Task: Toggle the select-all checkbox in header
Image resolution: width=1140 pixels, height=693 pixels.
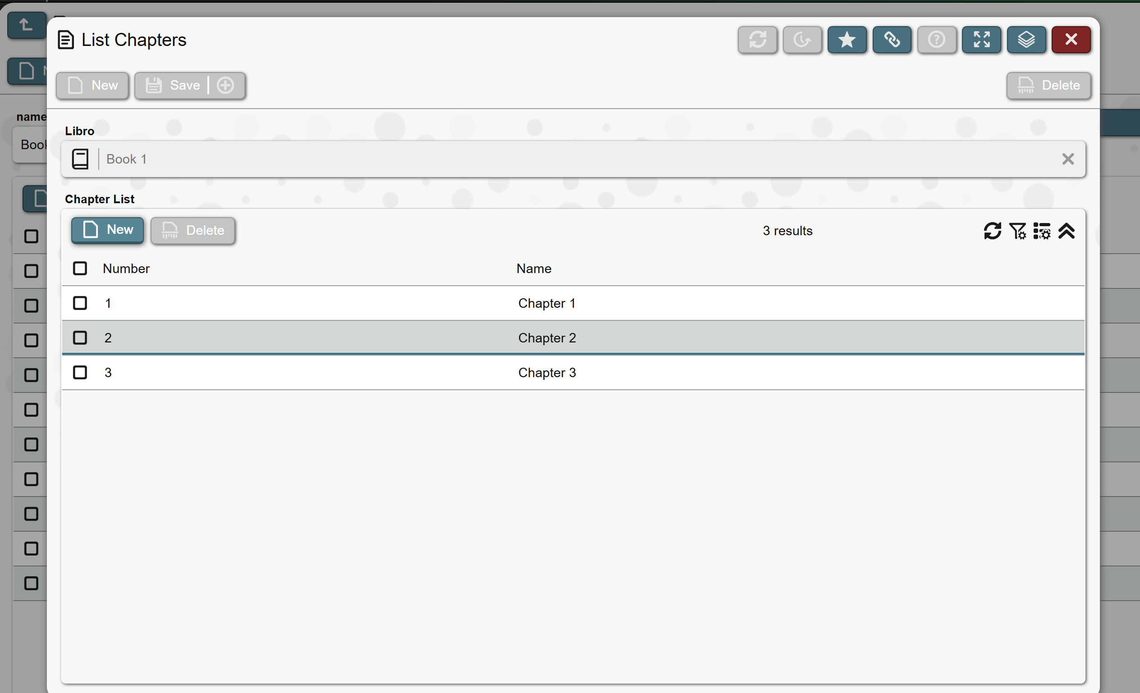Action: 80,268
